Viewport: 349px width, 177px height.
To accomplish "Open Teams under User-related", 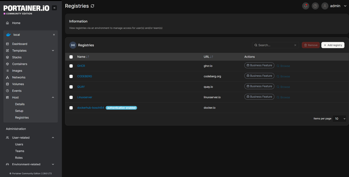I will [x=20, y=151].
